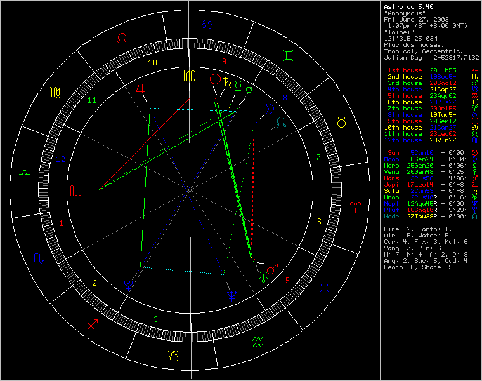Click the red Ascendant label on left
Image resolution: width=482 pixels, height=381 pixels.
75,190
